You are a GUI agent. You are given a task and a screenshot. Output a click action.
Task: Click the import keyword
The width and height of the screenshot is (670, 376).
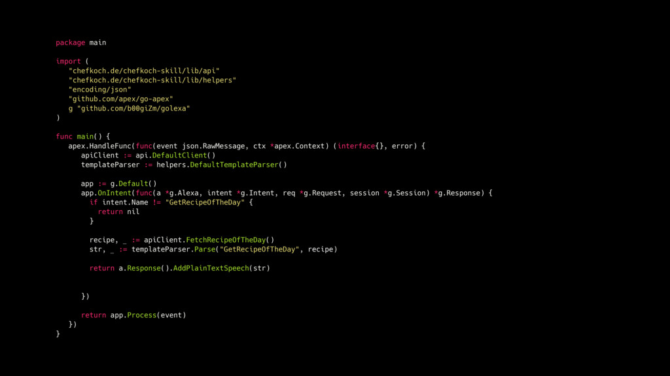[68, 61]
